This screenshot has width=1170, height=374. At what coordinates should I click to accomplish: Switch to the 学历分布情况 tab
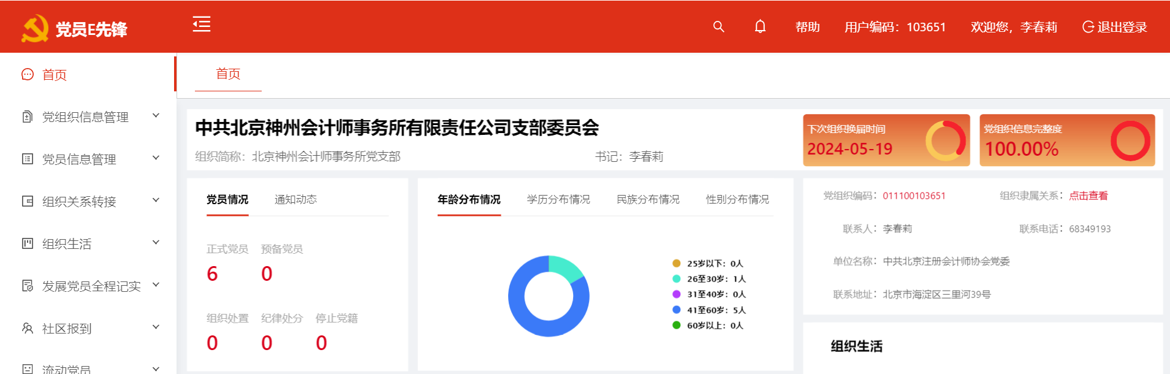pos(558,199)
